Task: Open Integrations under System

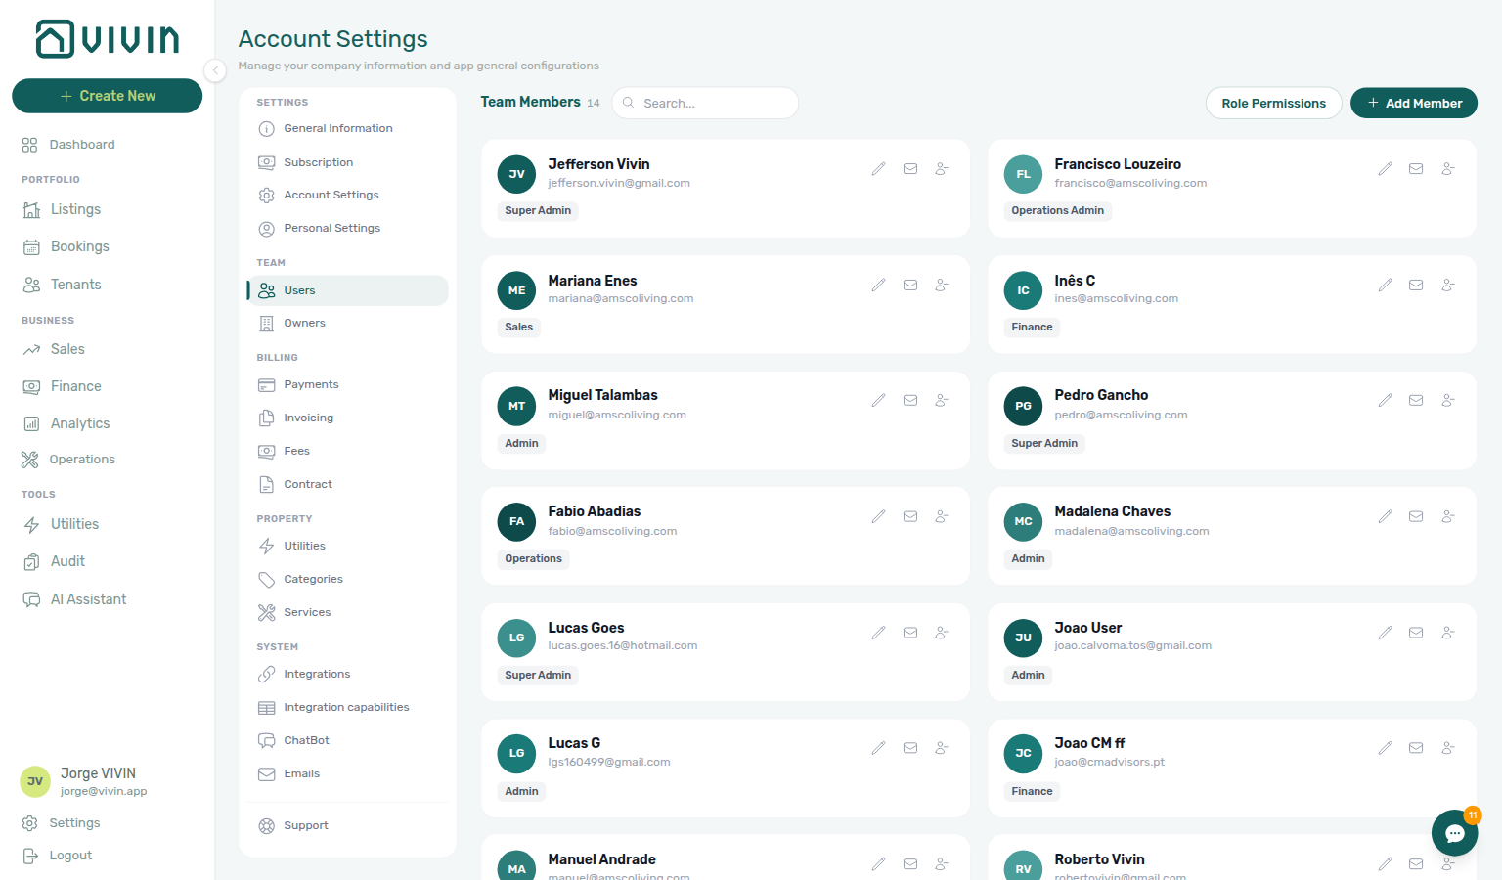Action: [x=347, y=674]
